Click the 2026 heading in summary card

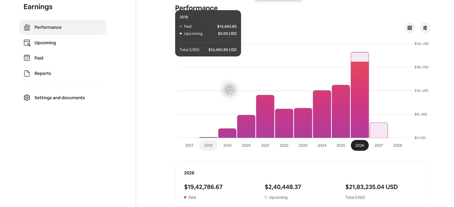(189, 173)
